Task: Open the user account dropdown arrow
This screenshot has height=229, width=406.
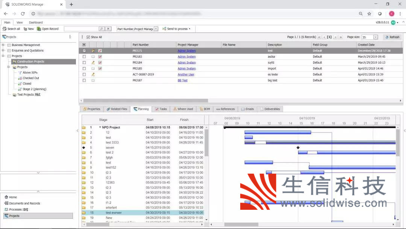Action: (397, 23)
